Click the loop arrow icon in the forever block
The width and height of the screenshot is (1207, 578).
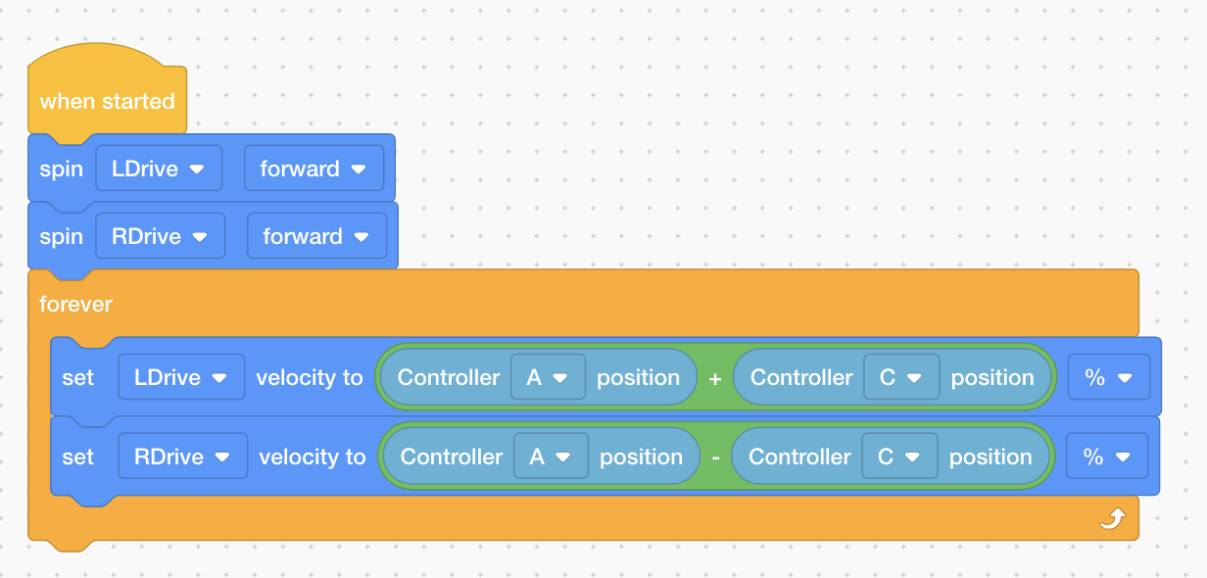point(1112,520)
